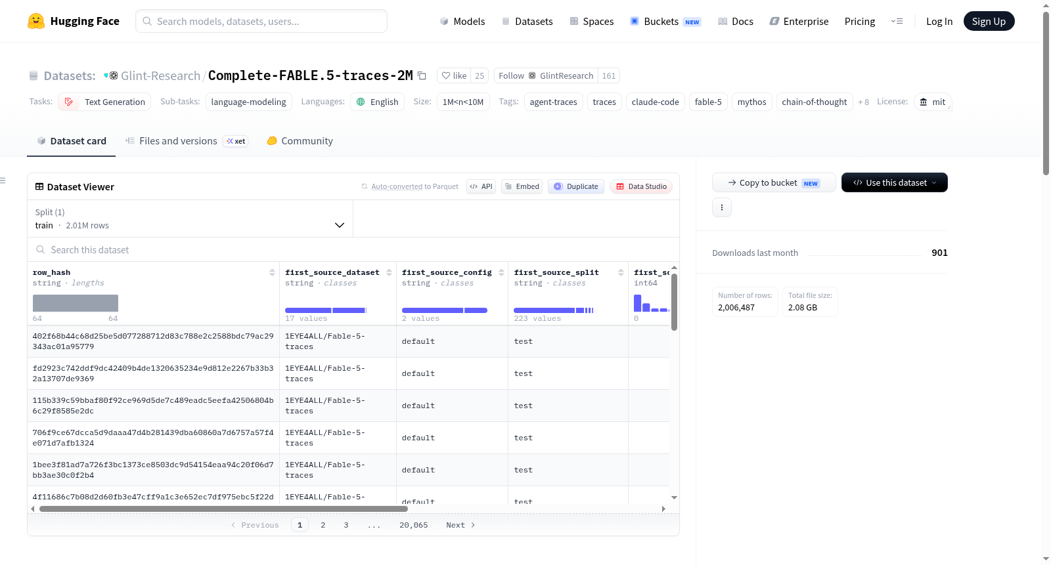The height and width of the screenshot is (565, 1051).
Task: Select the language-modeling sub-task tag
Action: (248, 102)
